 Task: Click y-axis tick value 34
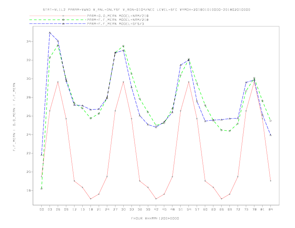tap(28, 41)
